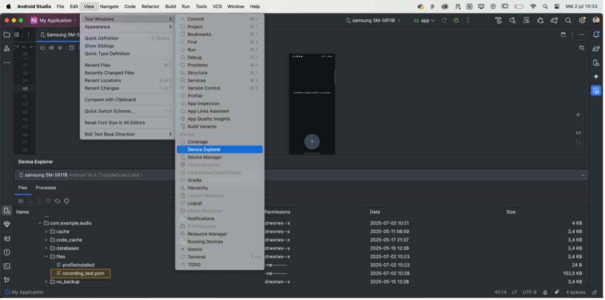Expand the databases folder
The height and width of the screenshot is (300, 605).
point(46,248)
